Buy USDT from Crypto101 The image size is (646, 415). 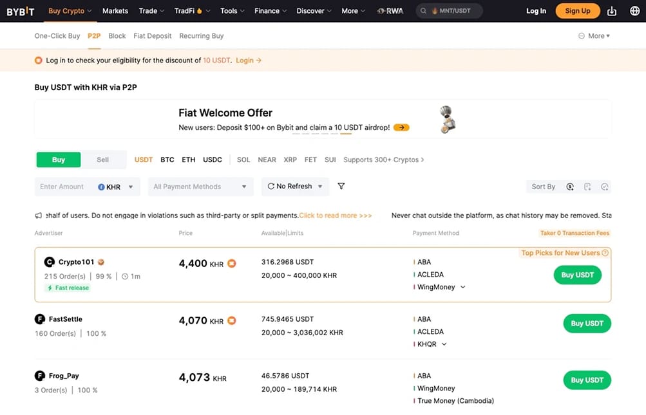pyautogui.click(x=577, y=275)
